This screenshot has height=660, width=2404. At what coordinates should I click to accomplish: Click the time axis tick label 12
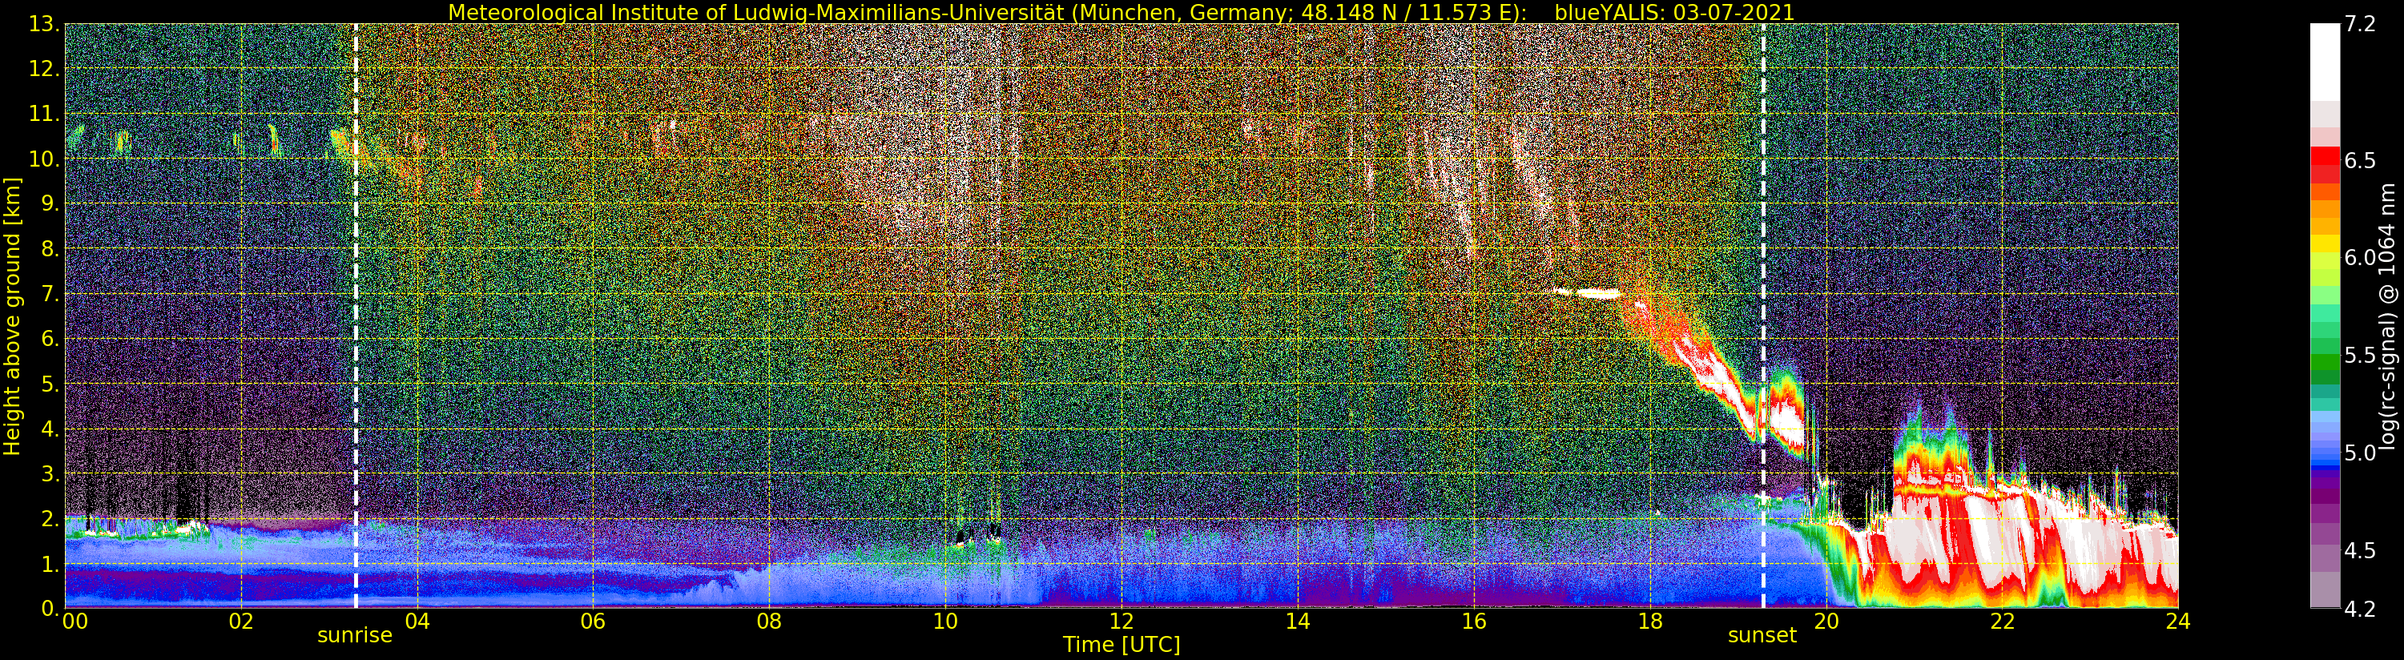[x=1121, y=622]
